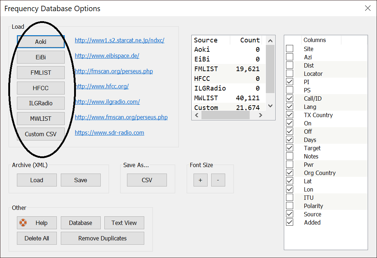
Task: Open the eibispace.de link
Action: point(107,56)
